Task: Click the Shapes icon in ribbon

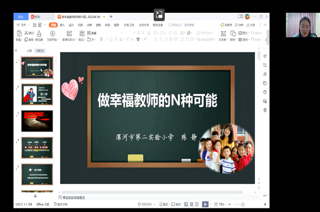Action: point(233,34)
